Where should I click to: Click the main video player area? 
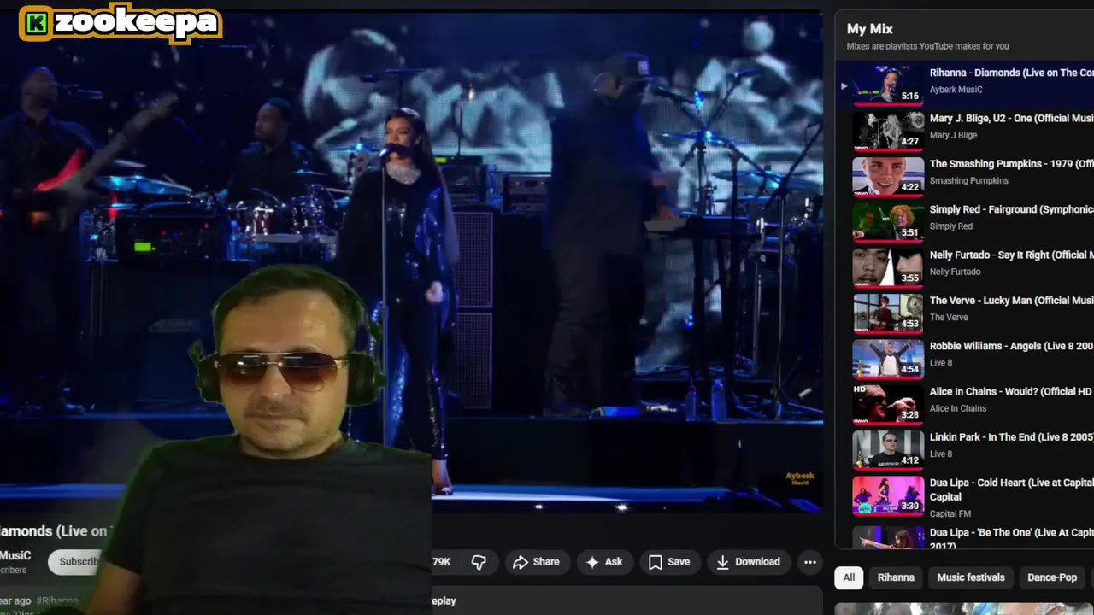click(x=410, y=261)
